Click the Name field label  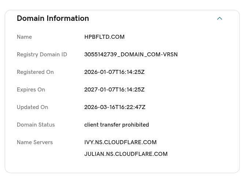24,37
